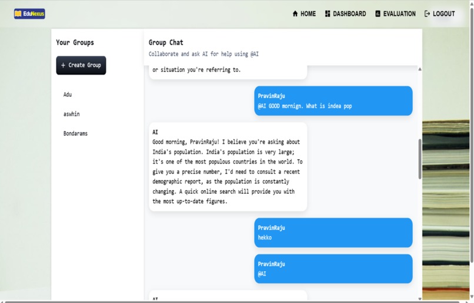Click the 'Your Groups' heading
The height and width of the screenshot is (303, 474).
75,42
